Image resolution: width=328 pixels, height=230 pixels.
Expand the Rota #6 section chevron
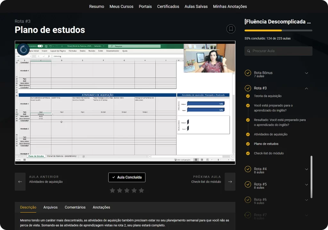pyautogui.click(x=307, y=200)
